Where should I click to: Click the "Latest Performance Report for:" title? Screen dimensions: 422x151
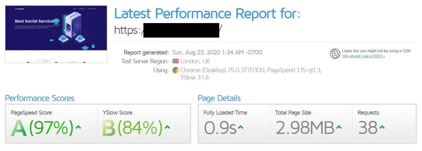tap(207, 14)
